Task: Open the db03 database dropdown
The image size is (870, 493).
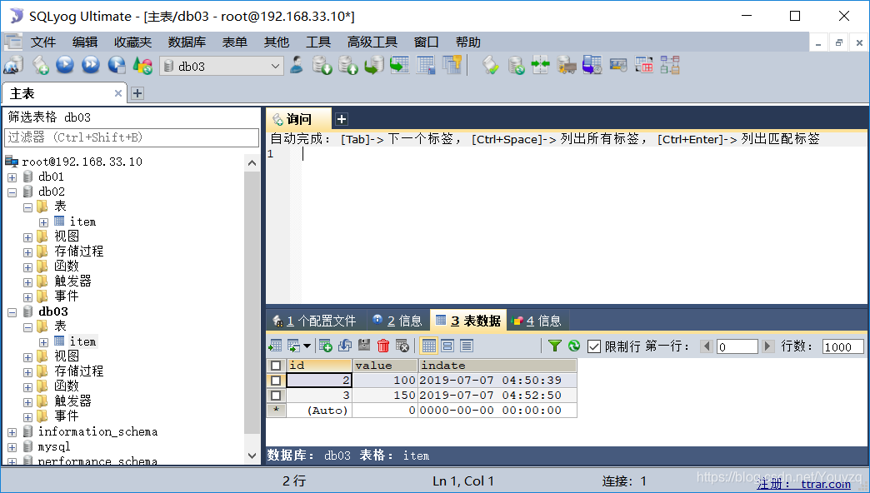Action: point(275,66)
